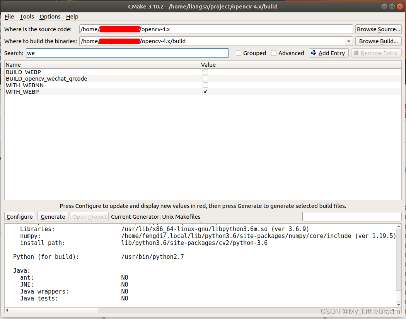Check the WITH_WEBNN option
Viewport: 406px width, 319px height.
[205, 85]
